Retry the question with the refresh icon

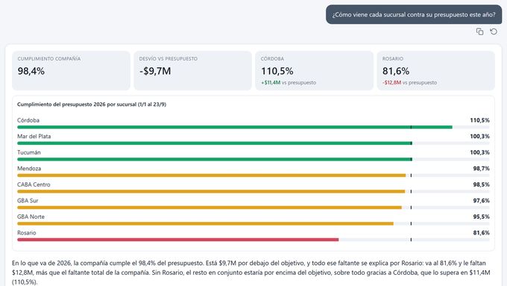pyautogui.click(x=494, y=31)
